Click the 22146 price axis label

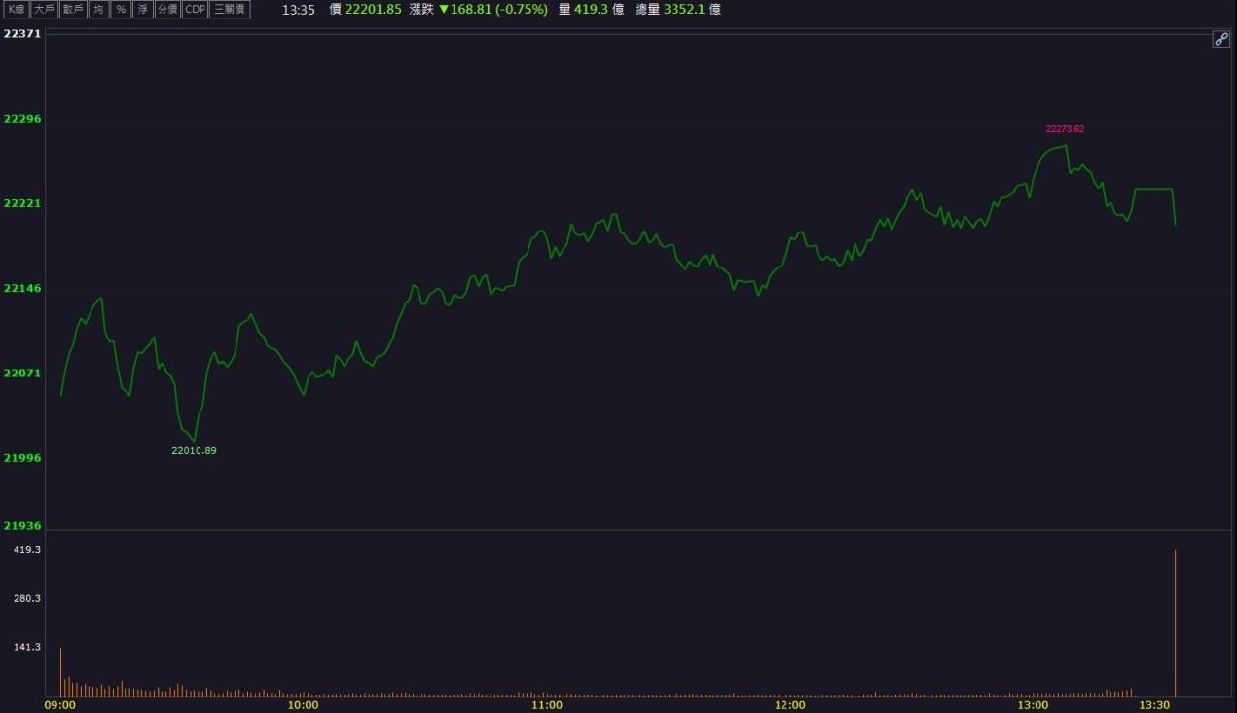(x=22, y=289)
